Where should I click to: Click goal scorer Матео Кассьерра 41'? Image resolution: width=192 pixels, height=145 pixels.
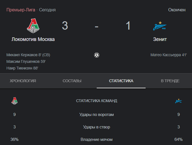pyautogui.click(x=169, y=55)
